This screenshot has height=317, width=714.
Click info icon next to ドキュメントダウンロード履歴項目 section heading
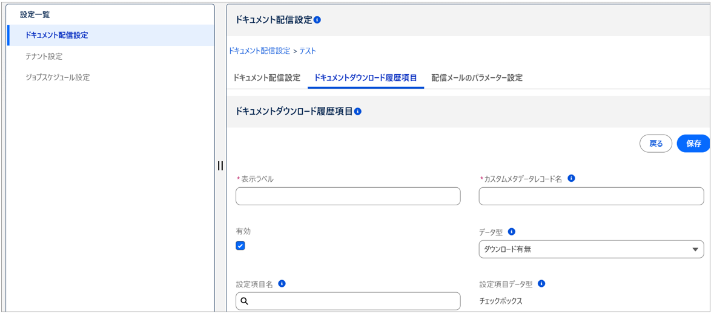click(x=358, y=112)
